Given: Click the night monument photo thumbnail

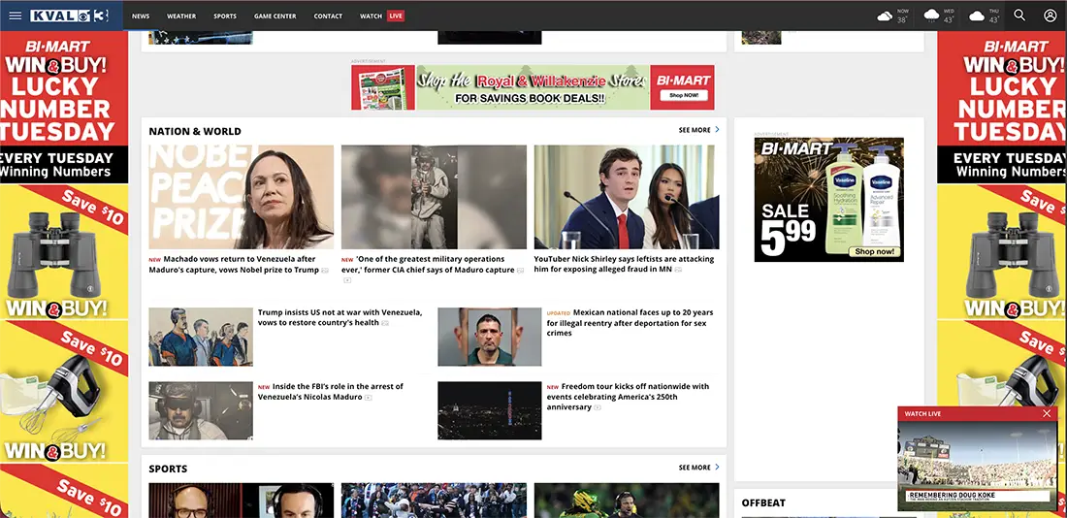Looking at the screenshot, I should tap(489, 410).
